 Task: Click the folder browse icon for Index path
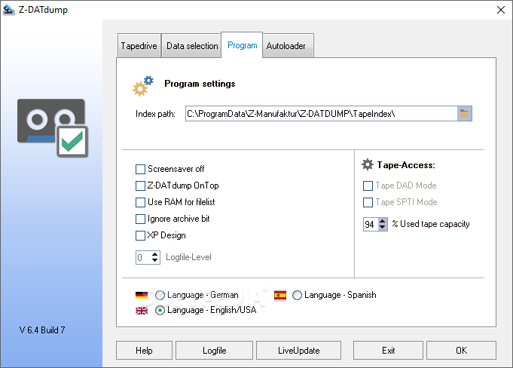point(464,114)
